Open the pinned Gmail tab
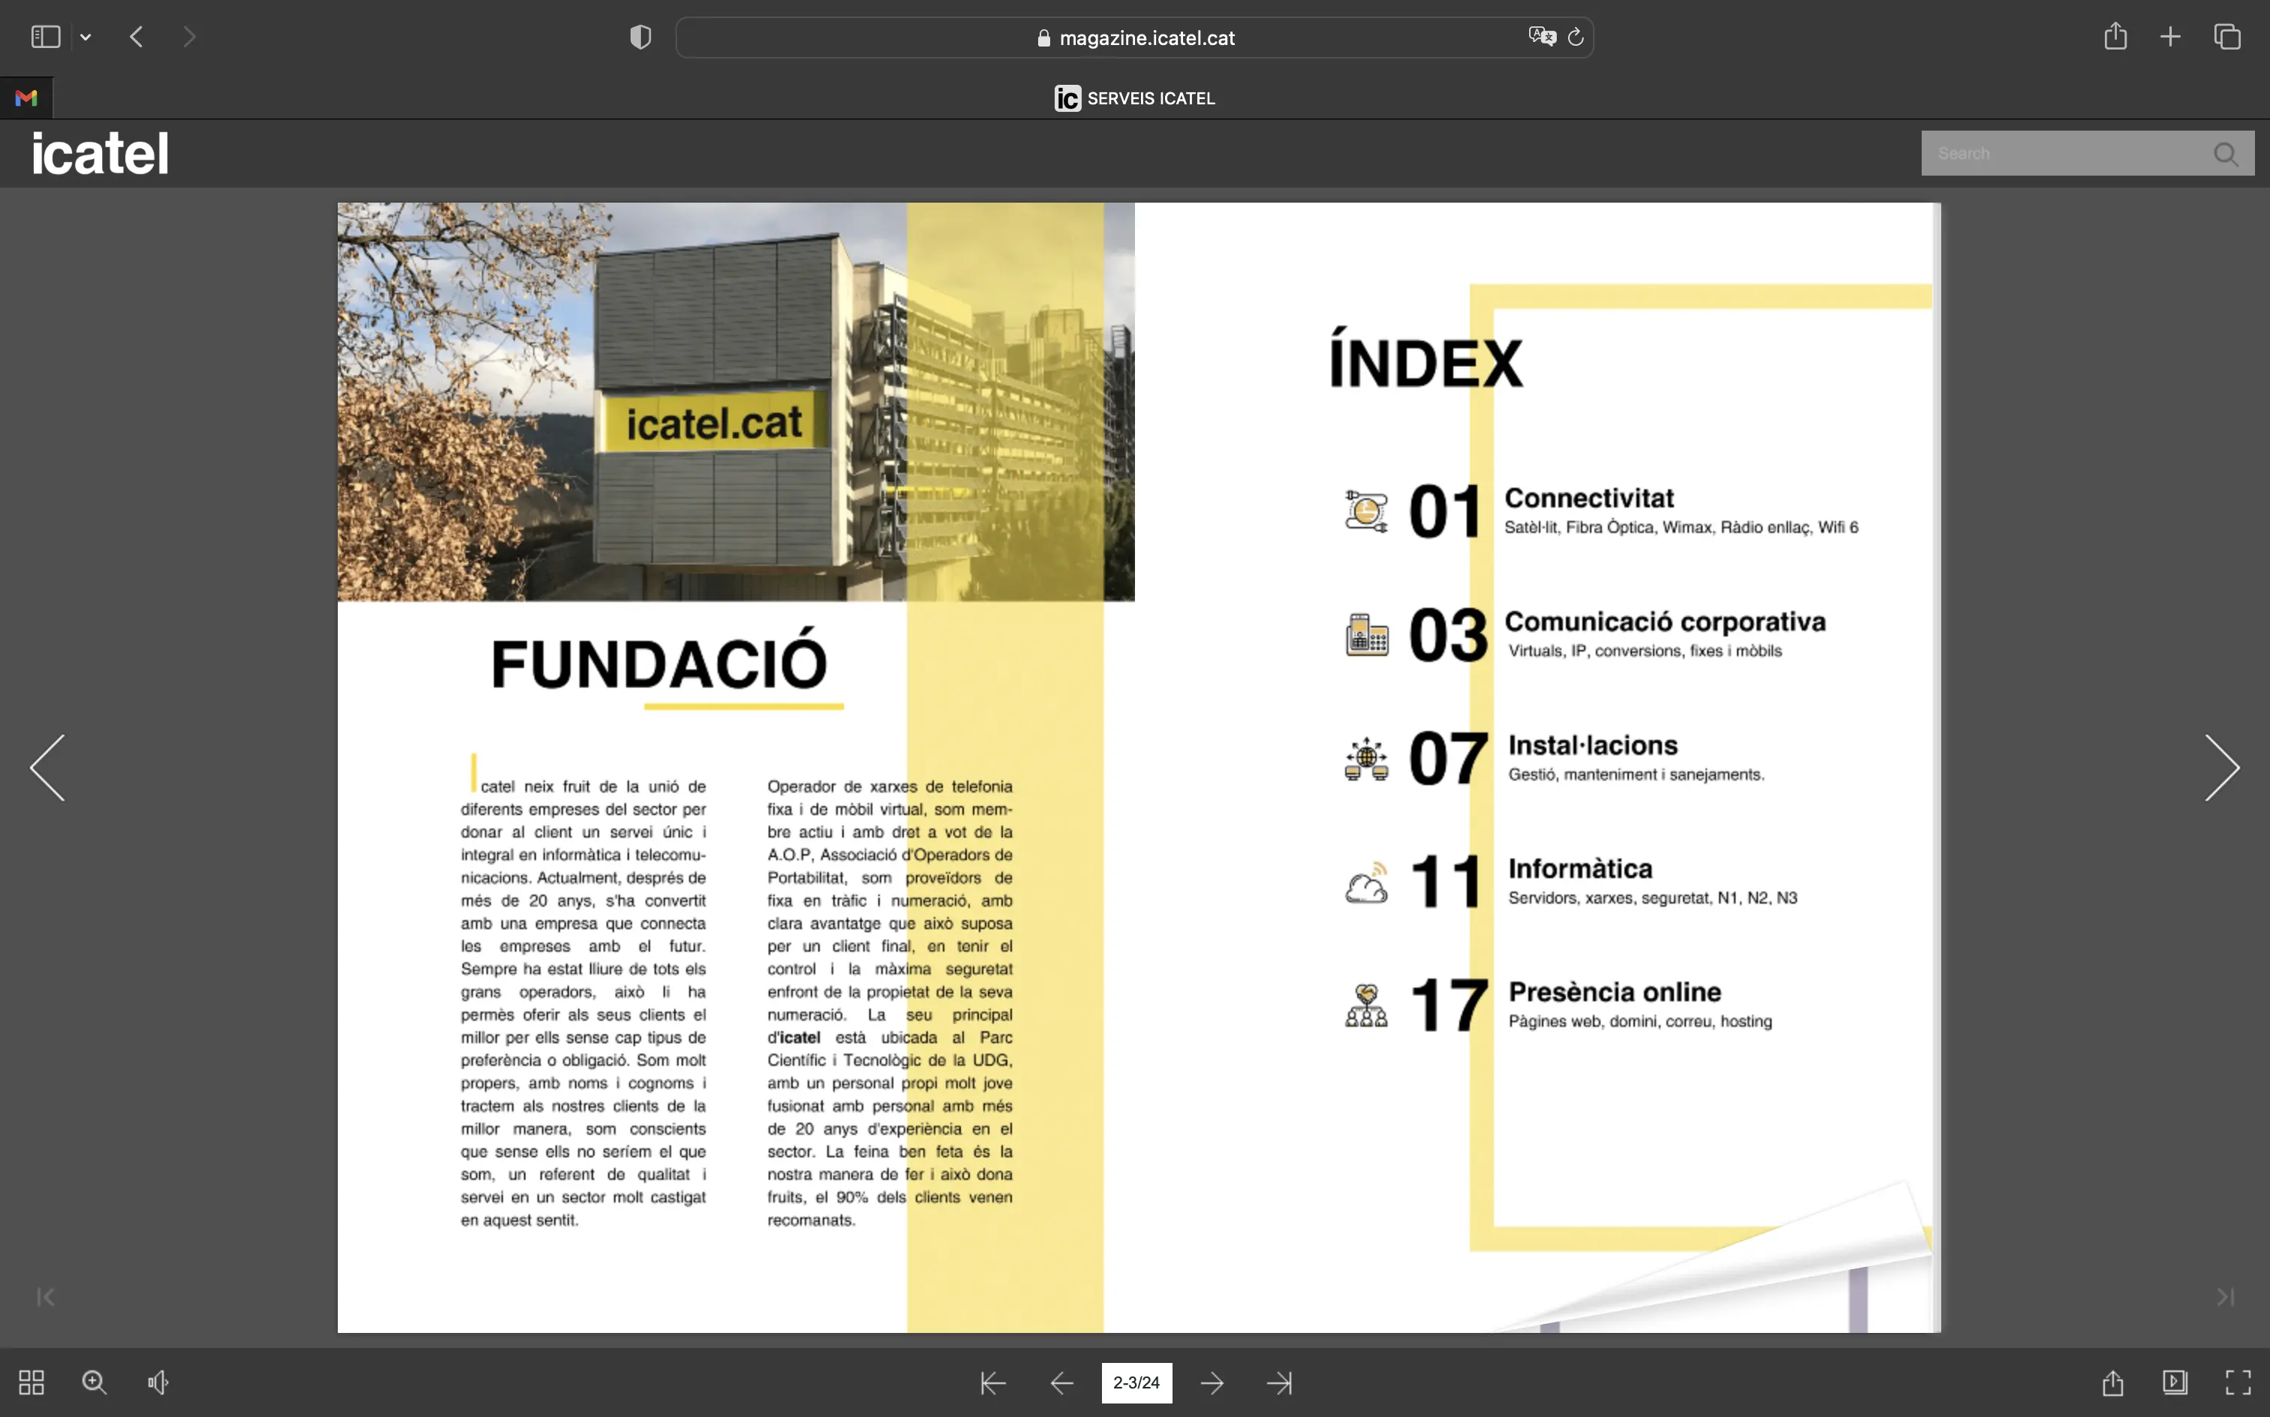Image resolution: width=2270 pixels, height=1417 pixels. (x=26, y=98)
